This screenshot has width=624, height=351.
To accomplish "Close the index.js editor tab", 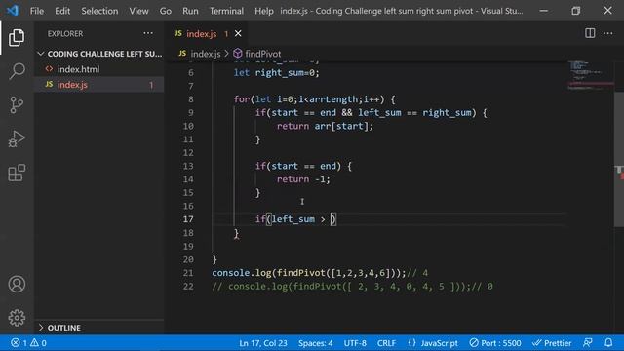I will coord(238,33).
